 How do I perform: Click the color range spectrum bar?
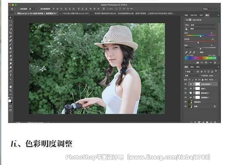tap(200, 58)
